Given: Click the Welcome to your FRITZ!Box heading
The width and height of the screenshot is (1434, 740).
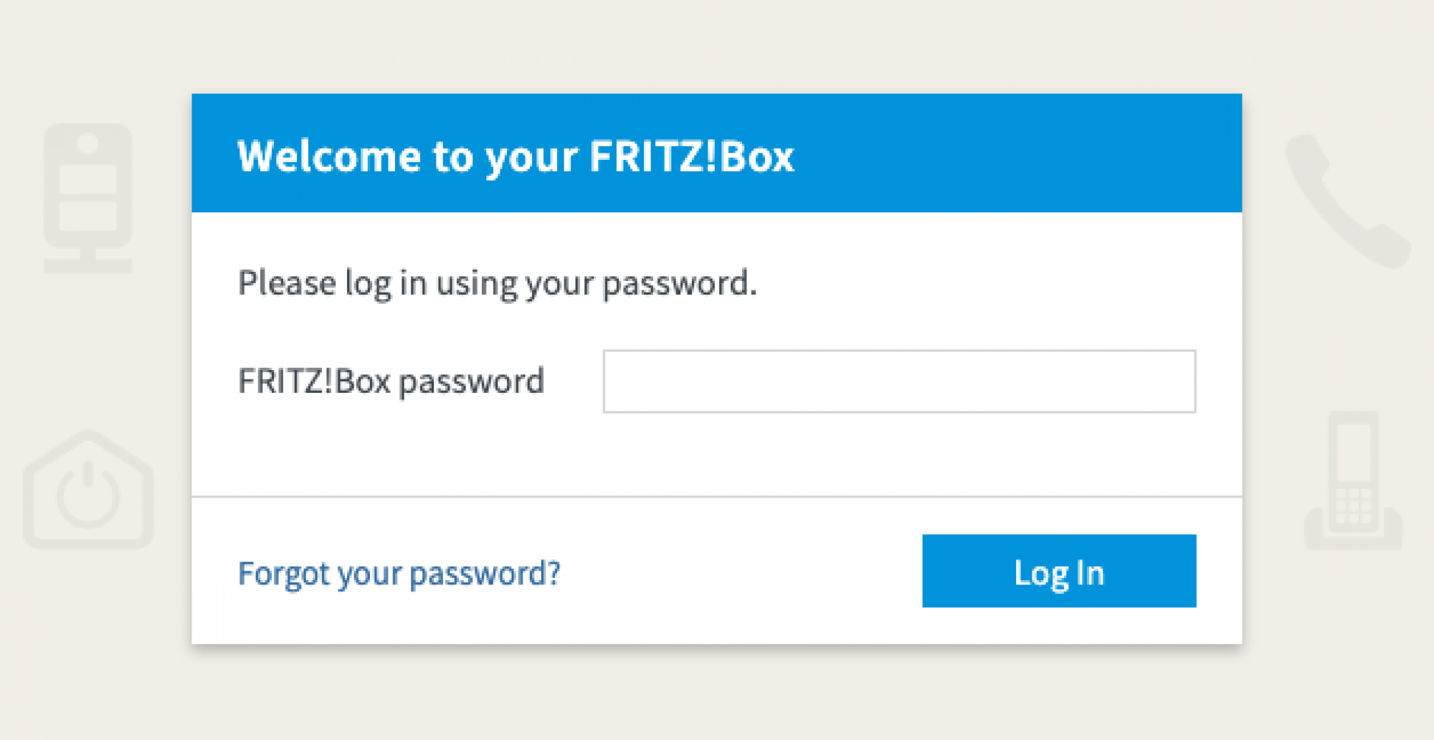Looking at the screenshot, I should tap(516, 156).
